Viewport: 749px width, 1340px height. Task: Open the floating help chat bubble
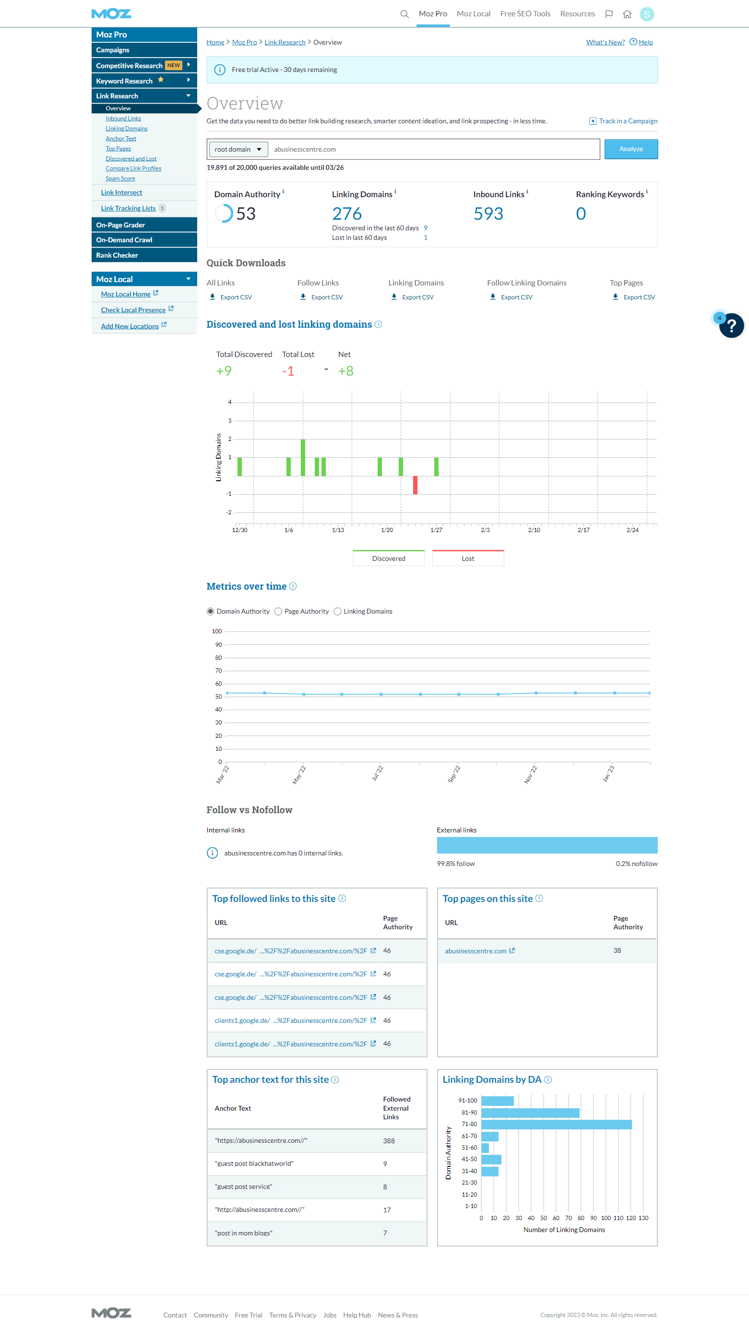tap(731, 326)
